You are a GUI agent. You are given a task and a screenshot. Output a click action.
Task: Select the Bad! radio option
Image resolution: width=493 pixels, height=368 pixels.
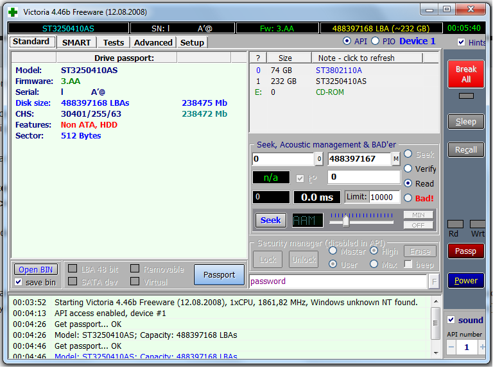tap(408, 198)
